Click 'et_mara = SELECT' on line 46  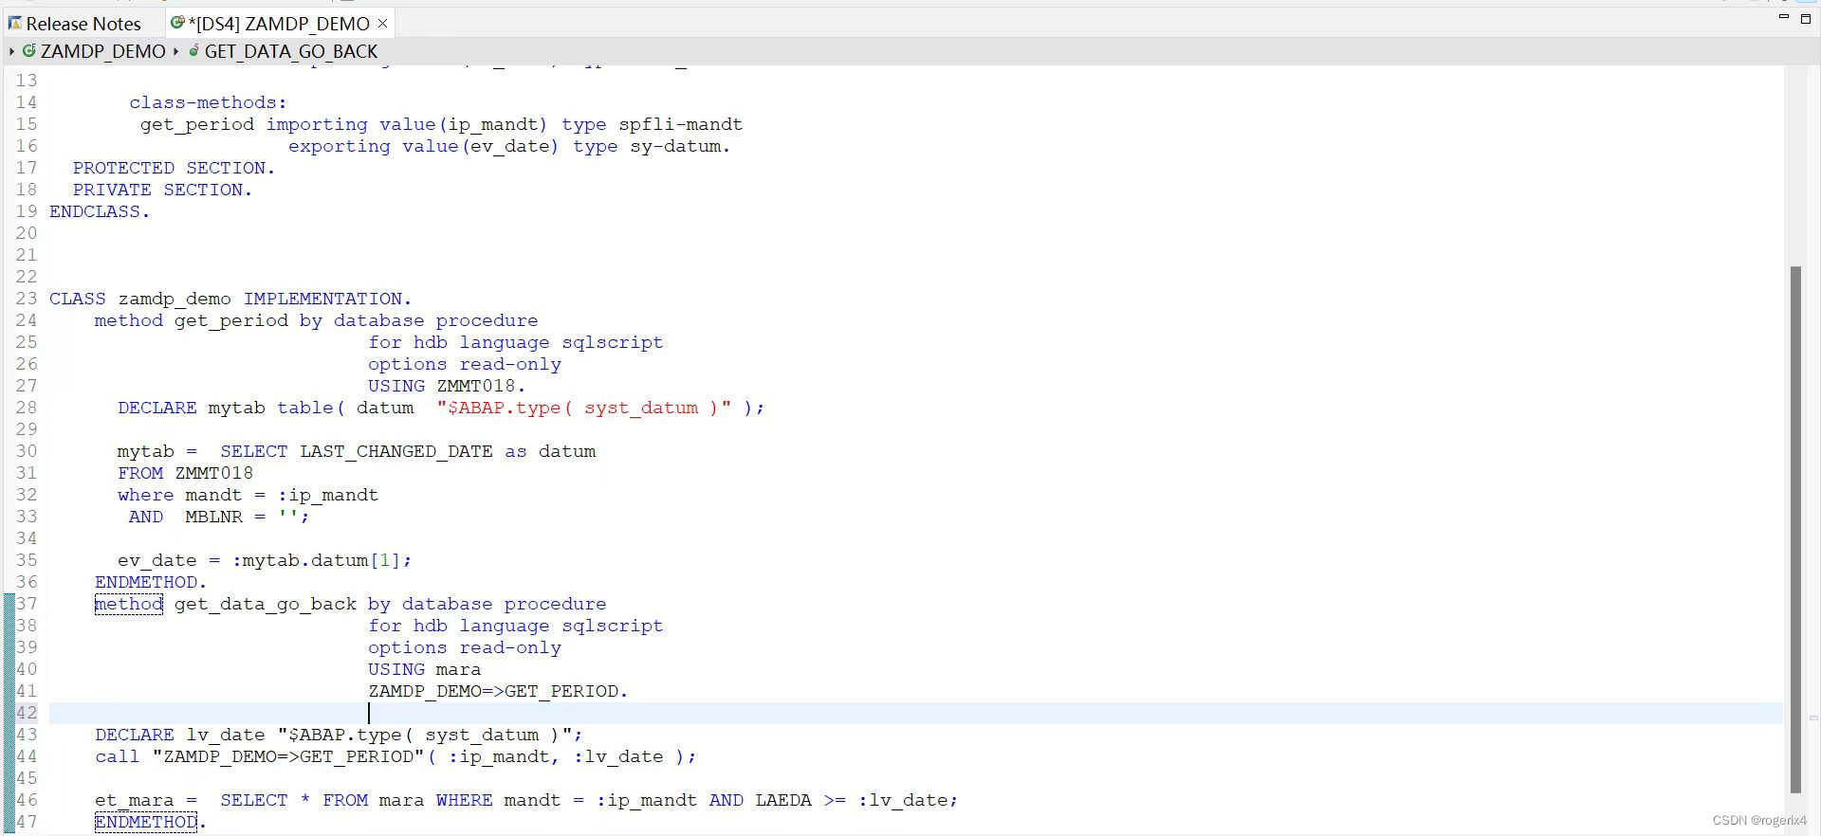pyautogui.click(x=191, y=800)
